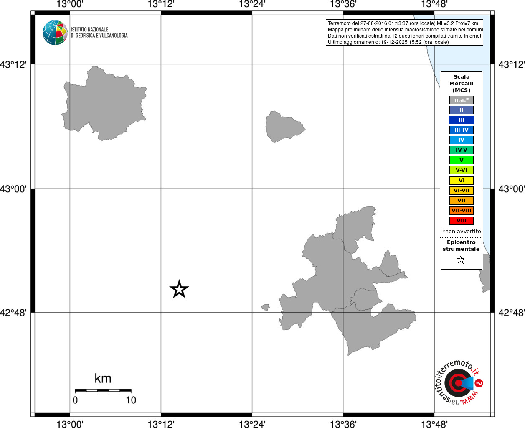Click the large northwest grey municipality
Viewport: 525px width, 428px height.
(104, 104)
